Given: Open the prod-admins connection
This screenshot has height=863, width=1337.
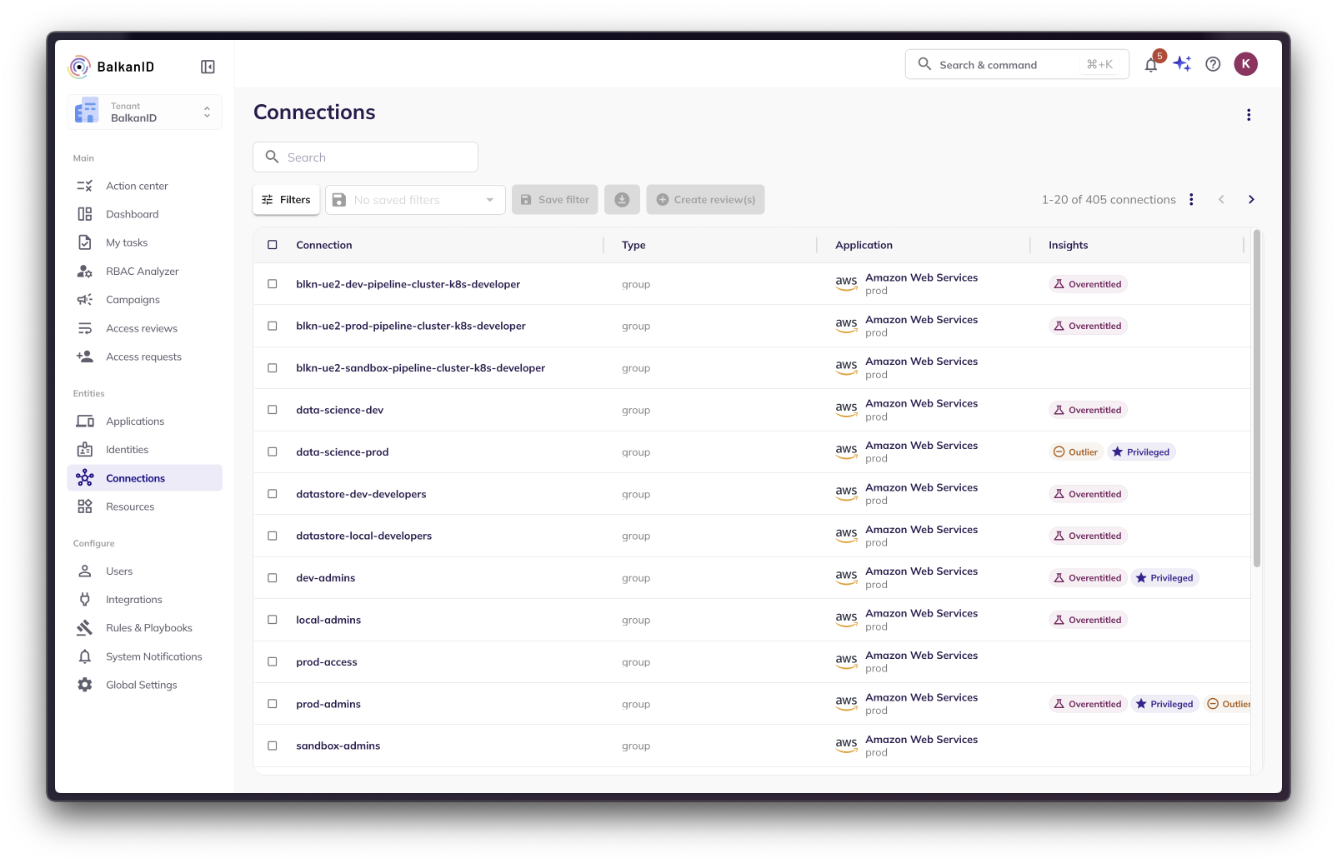Looking at the screenshot, I should point(328,704).
